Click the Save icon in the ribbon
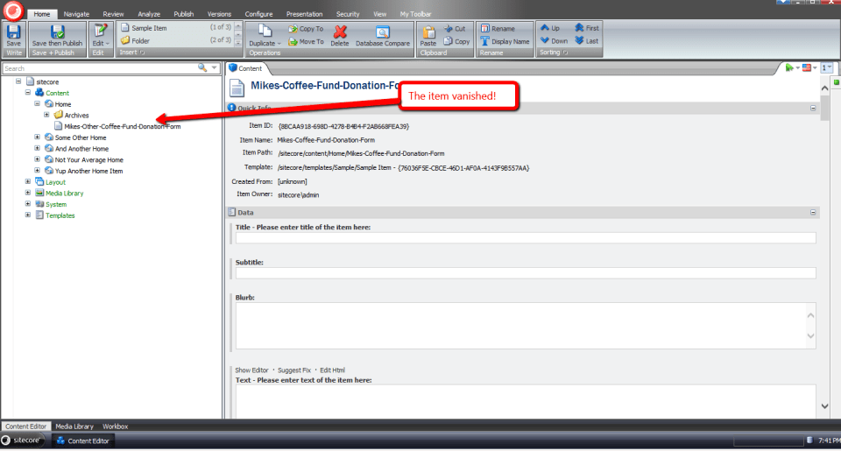841x451 pixels. [x=13, y=32]
